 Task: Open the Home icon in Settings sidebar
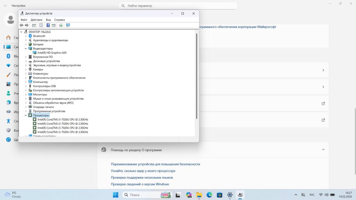[x=9, y=38]
